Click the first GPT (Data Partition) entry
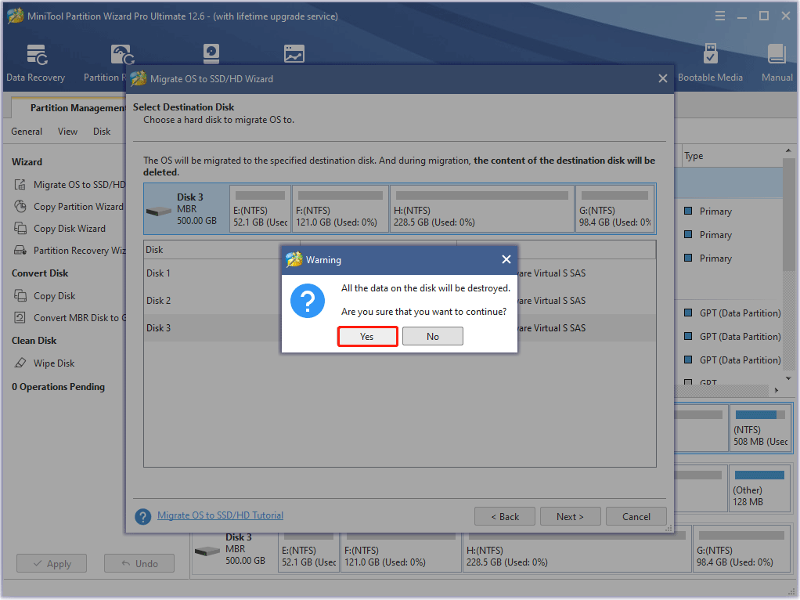The height and width of the screenshot is (600, 800). coord(740,313)
